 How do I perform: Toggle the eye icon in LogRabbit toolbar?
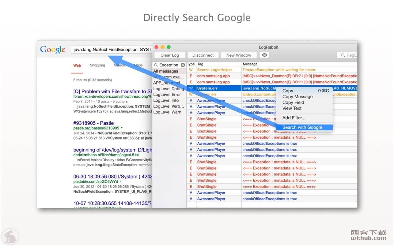coord(264,55)
